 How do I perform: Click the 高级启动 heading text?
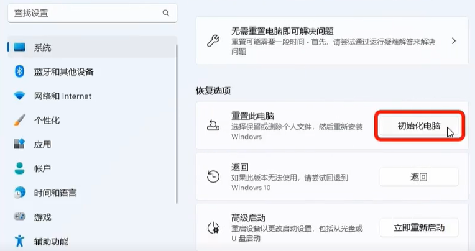tap(249, 217)
